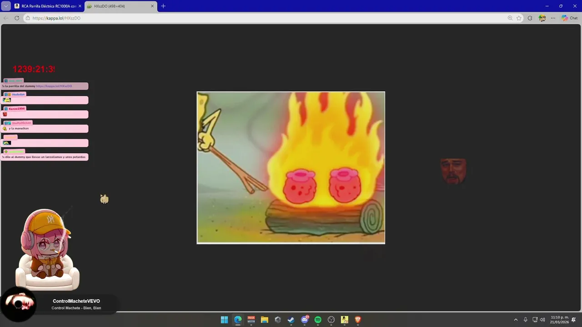Screen dimensions: 582x327
Task: Click the Kenzo1994 chat username
Action: pyautogui.click(x=17, y=109)
